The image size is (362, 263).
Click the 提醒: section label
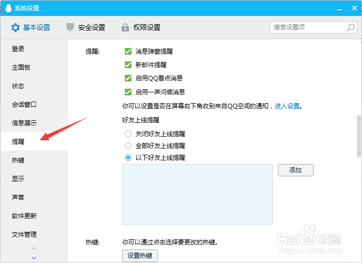click(x=93, y=51)
